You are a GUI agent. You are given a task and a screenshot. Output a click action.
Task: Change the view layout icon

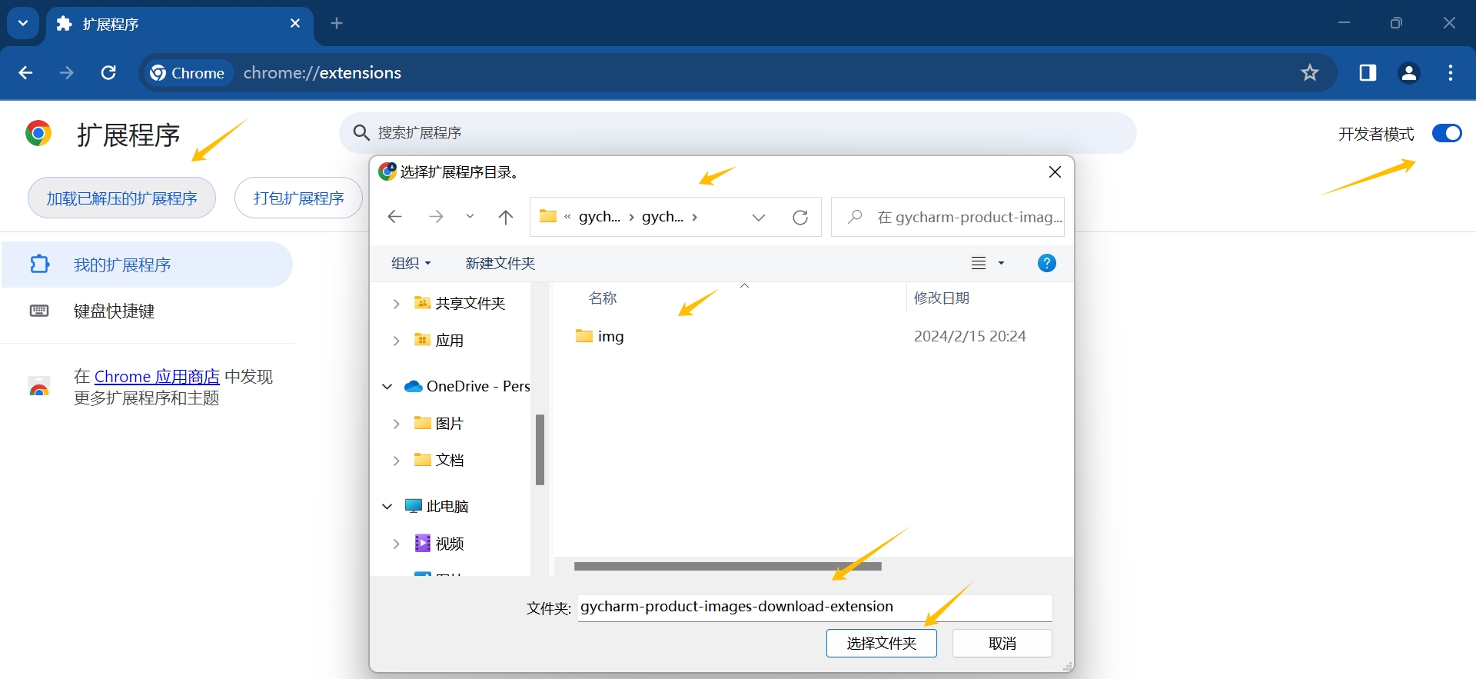point(979,263)
